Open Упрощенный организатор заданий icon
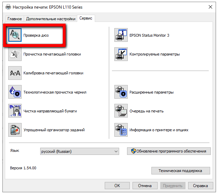This screenshot has height=195, width=217. [x=15, y=130]
